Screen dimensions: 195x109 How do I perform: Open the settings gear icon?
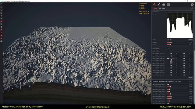click(192, 5)
